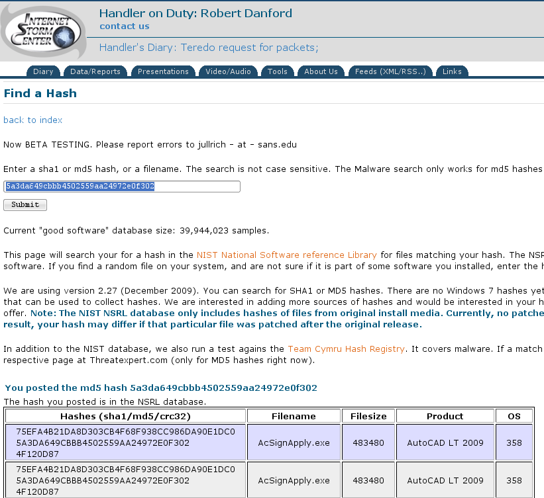Viewport: 544px width, 498px height.
Task: Open the Diary tab
Action: [x=43, y=71]
